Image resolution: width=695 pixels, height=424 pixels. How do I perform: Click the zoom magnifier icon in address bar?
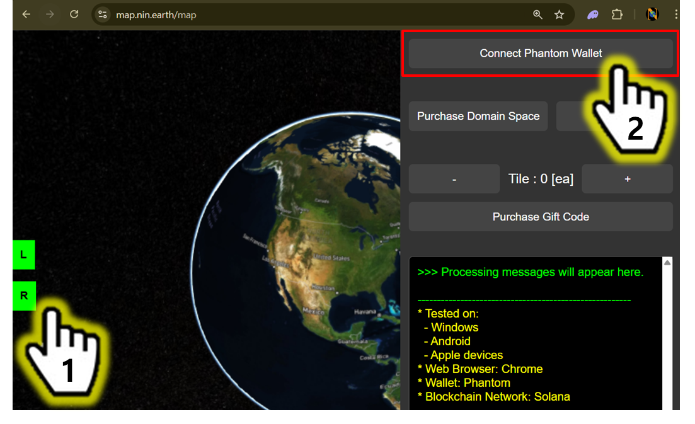tap(537, 14)
